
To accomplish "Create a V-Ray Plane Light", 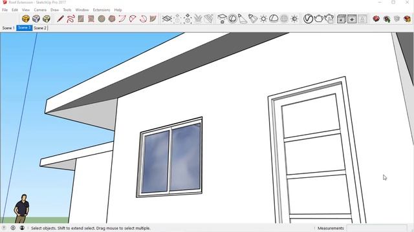I will tap(222, 19).
